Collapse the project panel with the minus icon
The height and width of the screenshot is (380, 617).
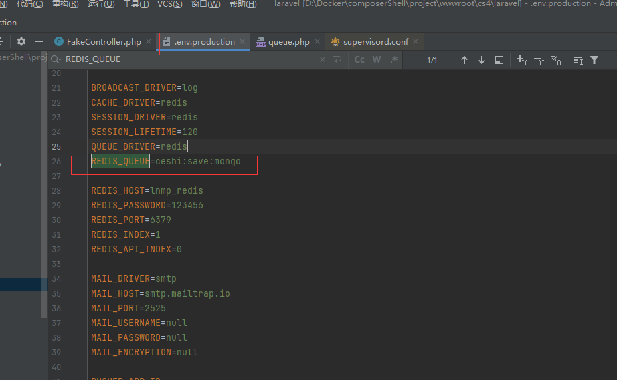coord(39,41)
